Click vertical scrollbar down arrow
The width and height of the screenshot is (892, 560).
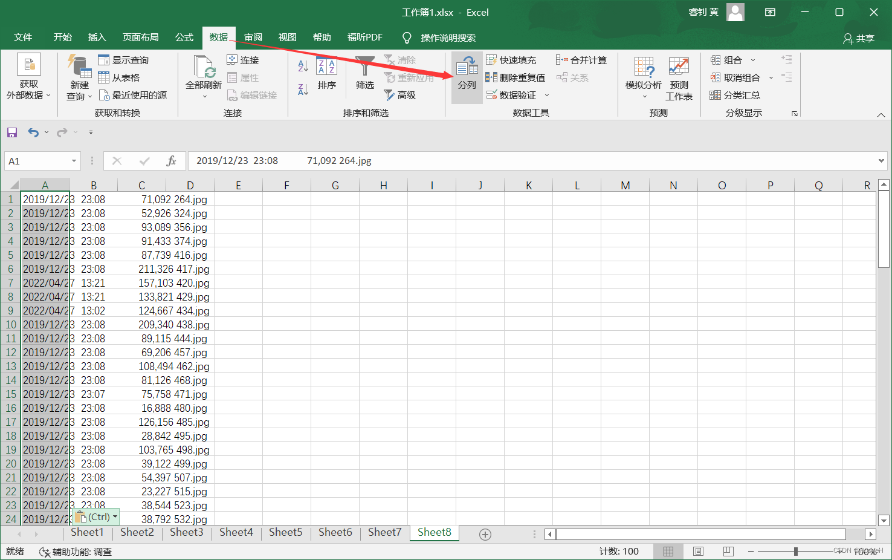pyautogui.click(x=884, y=520)
